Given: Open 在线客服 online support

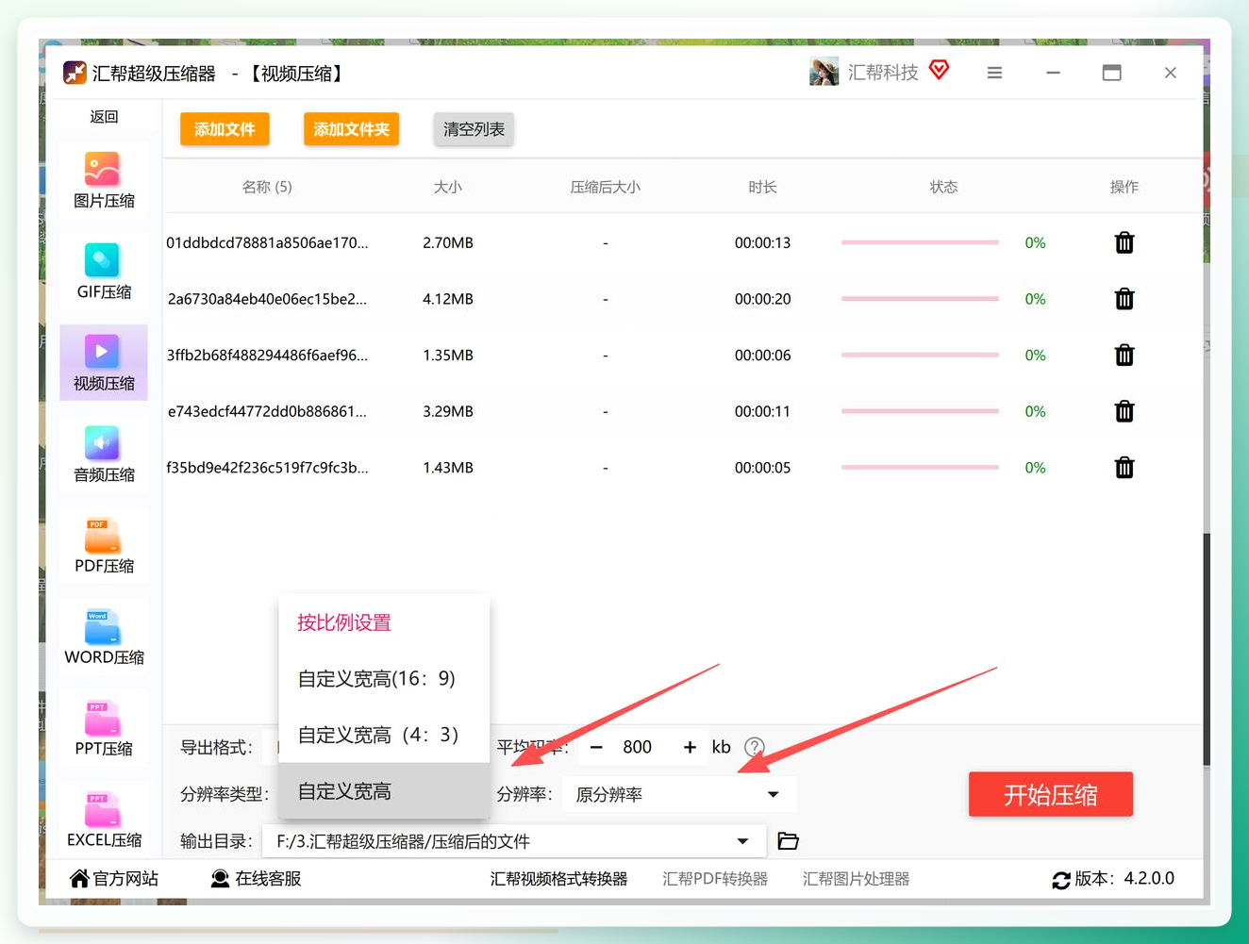Looking at the screenshot, I should pyautogui.click(x=257, y=879).
